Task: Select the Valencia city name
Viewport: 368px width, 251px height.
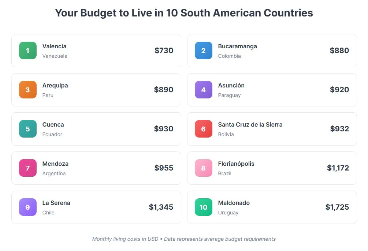Action: [x=54, y=46]
